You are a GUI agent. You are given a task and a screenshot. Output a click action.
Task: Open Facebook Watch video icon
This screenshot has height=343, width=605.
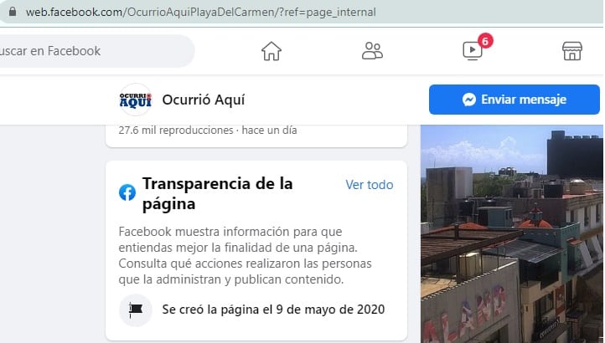click(x=473, y=51)
